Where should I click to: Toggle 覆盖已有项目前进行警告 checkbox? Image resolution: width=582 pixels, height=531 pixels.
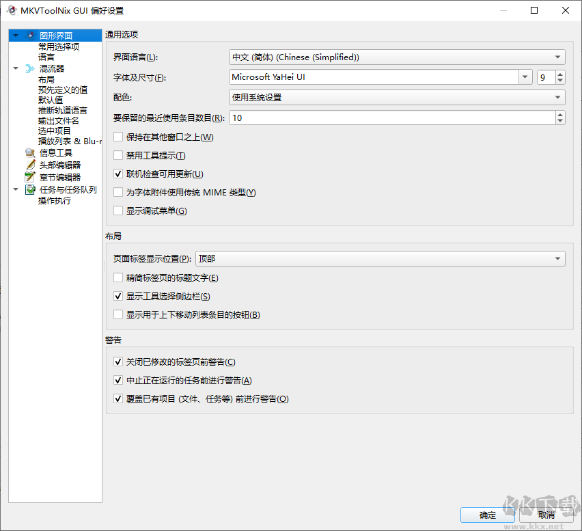pos(118,399)
